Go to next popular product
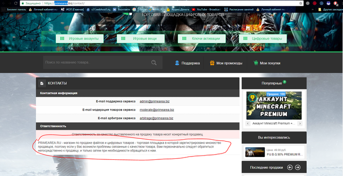This screenshot has width=343, height=176. tap(300, 123)
